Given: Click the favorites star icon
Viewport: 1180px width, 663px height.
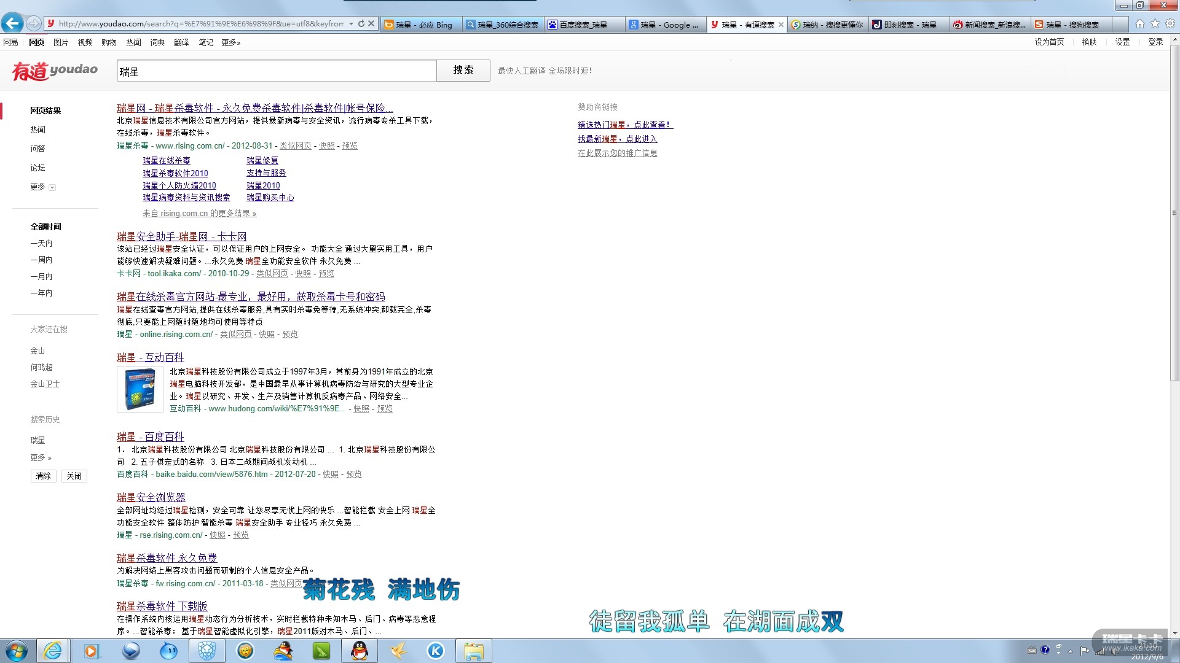Looking at the screenshot, I should pyautogui.click(x=1155, y=24).
